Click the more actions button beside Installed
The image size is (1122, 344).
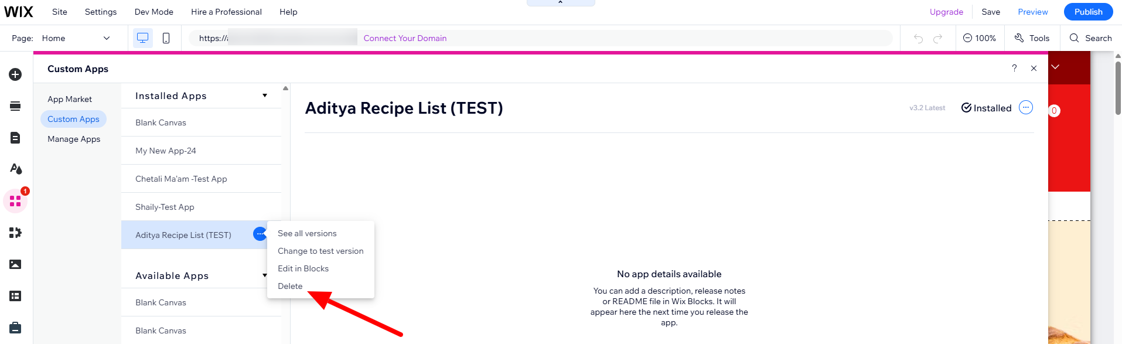pyautogui.click(x=1026, y=107)
